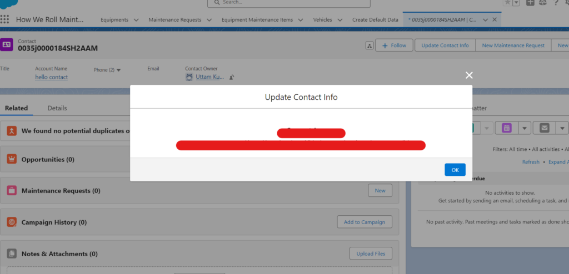This screenshot has width=569, height=274.
Task: Open the Vehicles navigation tab
Action: 323,20
